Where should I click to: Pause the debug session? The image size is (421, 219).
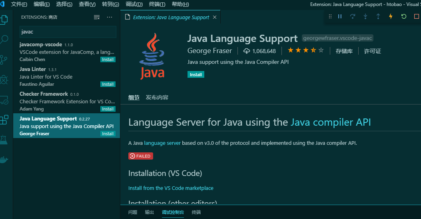340,16
